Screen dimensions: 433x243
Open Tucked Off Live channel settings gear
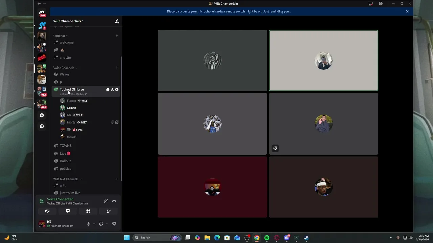coord(117,89)
